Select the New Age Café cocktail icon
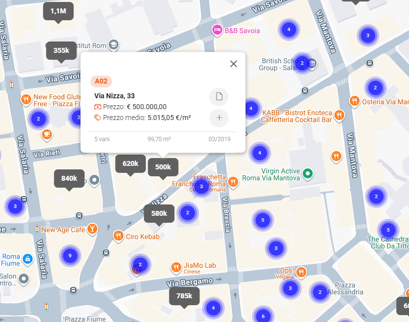The width and height of the screenshot is (409, 322). point(92,229)
